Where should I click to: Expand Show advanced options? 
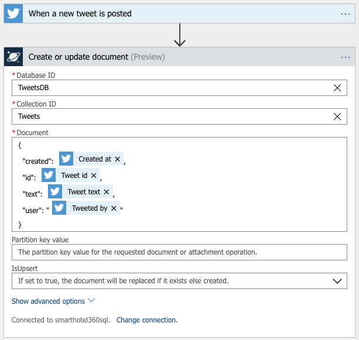[53, 301]
